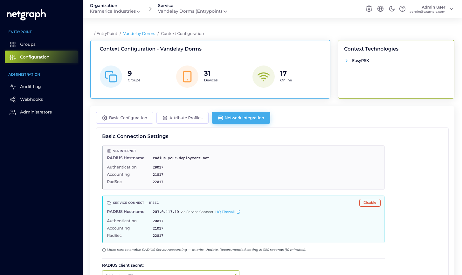Image resolution: width=462 pixels, height=275 pixels.
Task: Click the globe icon beside Via Internet
Action: (109, 151)
